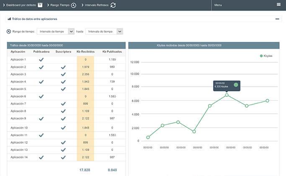Collapse the Tráfico de datos panel
The width and height of the screenshot is (286, 176).
tap(277, 19)
